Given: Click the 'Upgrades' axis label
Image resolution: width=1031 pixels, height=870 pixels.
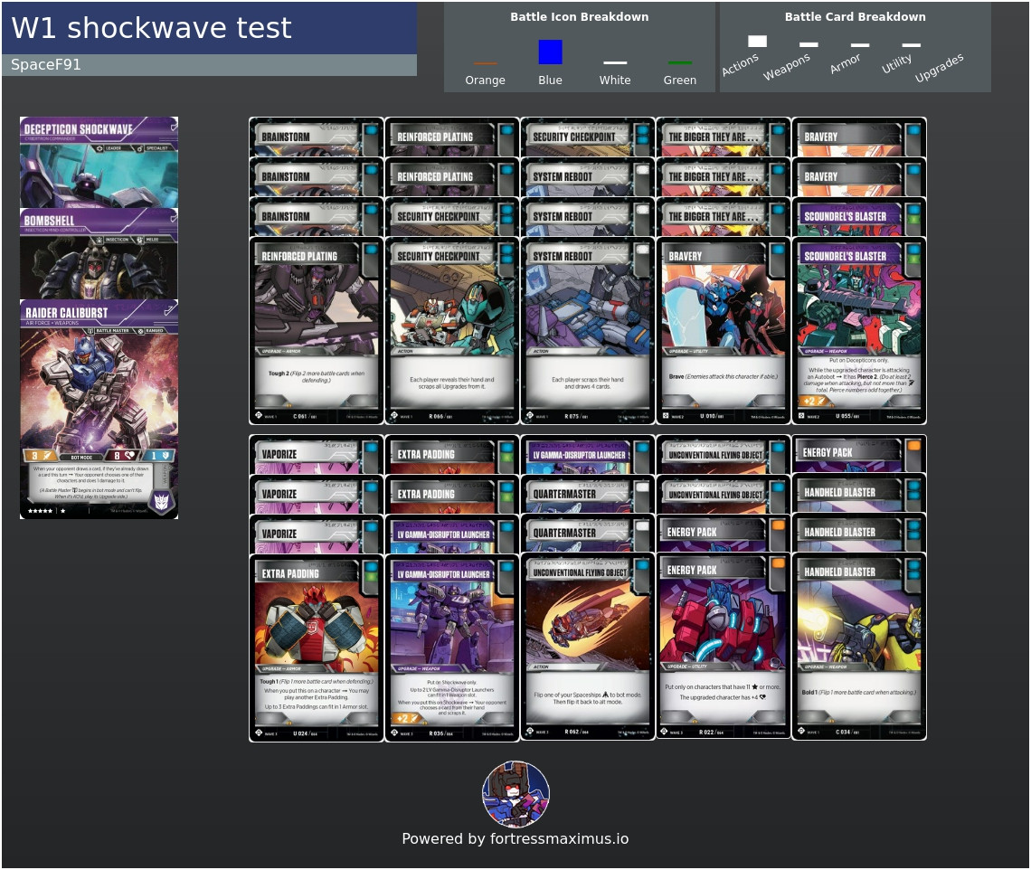Looking at the screenshot, I should (939, 67).
